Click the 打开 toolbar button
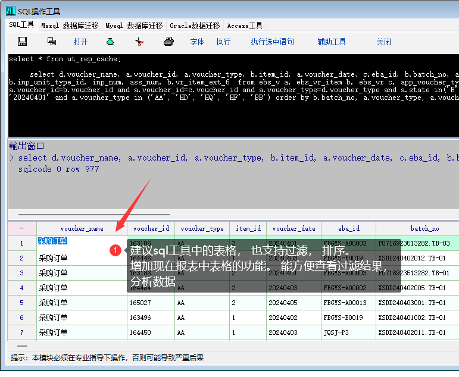 pyautogui.click(x=80, y=42)
